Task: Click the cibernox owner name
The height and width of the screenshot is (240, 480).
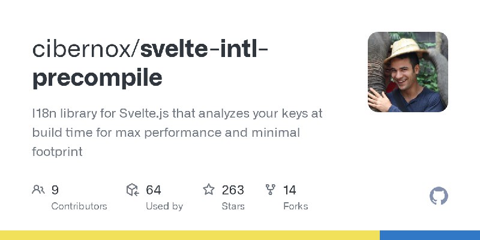Action: click(82, 49)
